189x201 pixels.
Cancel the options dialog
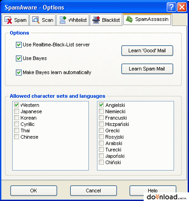click(x=93, y=191)
